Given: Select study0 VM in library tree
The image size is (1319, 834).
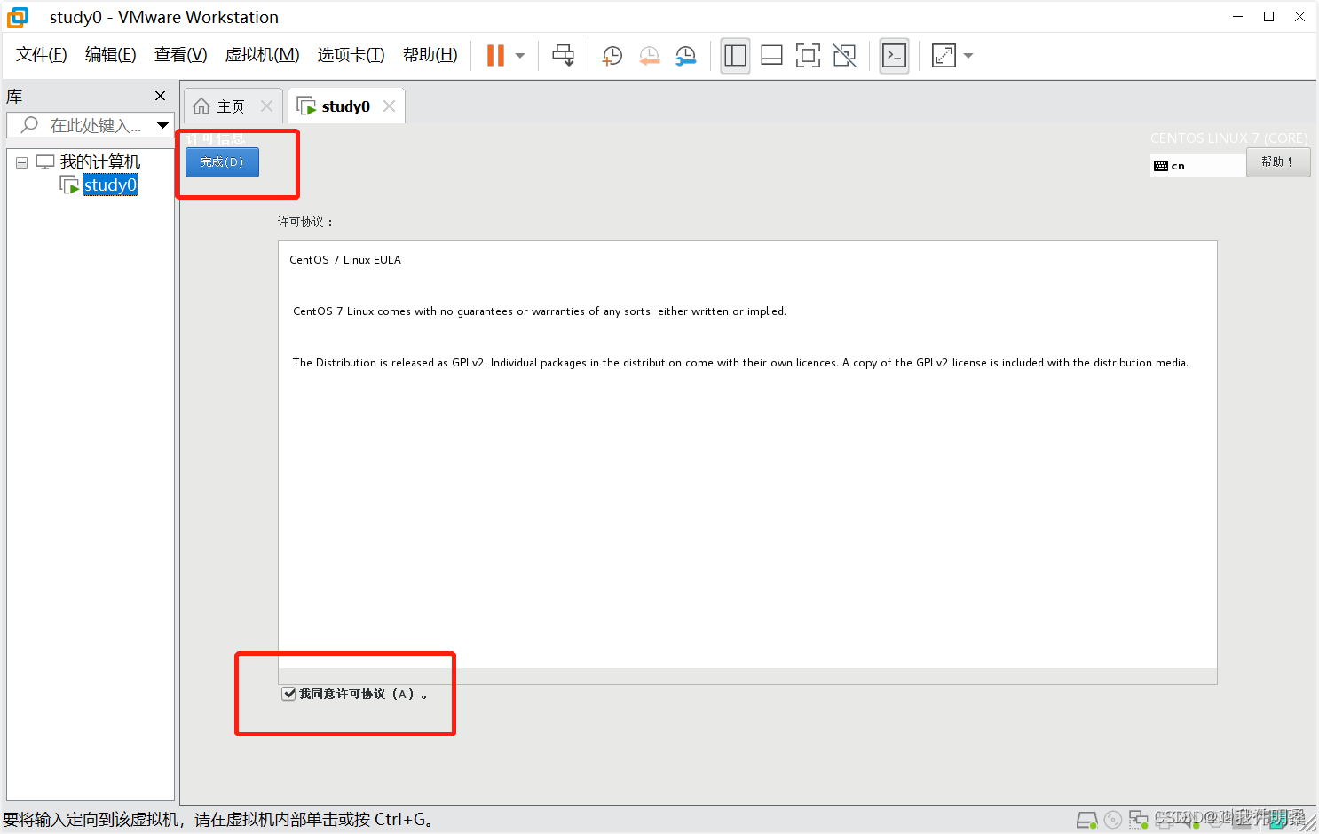Looking at the screenshot, I should [x=110, y=185].
